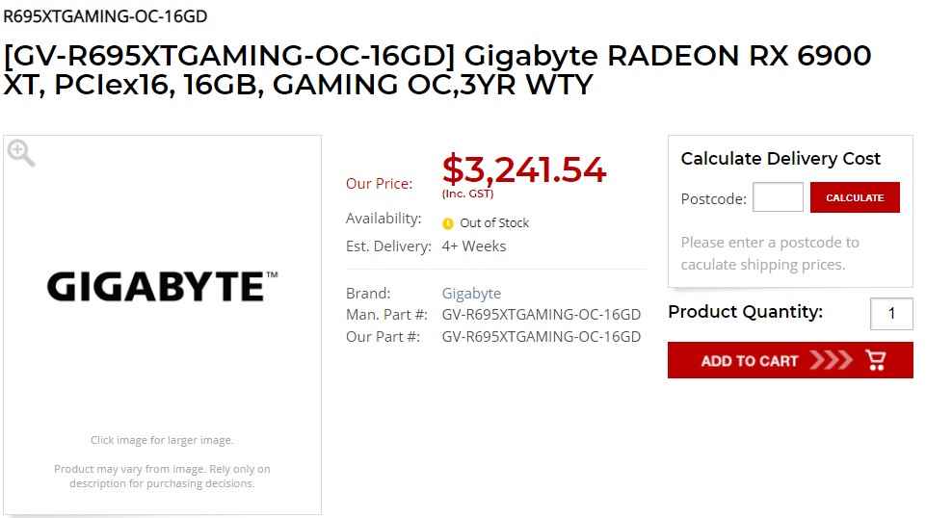Click the Calculate Delivery Cost heading
Screen dimensions: 926x518
pos(780,159)
